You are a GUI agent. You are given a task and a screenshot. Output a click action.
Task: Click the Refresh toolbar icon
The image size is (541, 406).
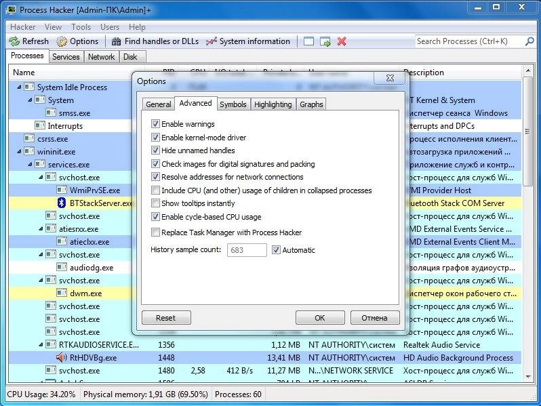point(14,41)
